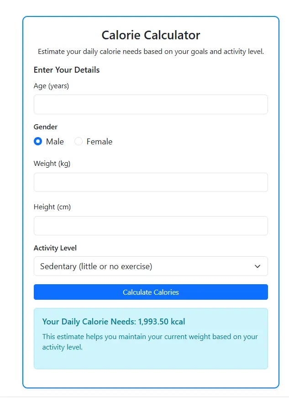Click Calculate Calories to recompute results
The width and height of the screenshot is (289, 398).
(x=151, y=292)
